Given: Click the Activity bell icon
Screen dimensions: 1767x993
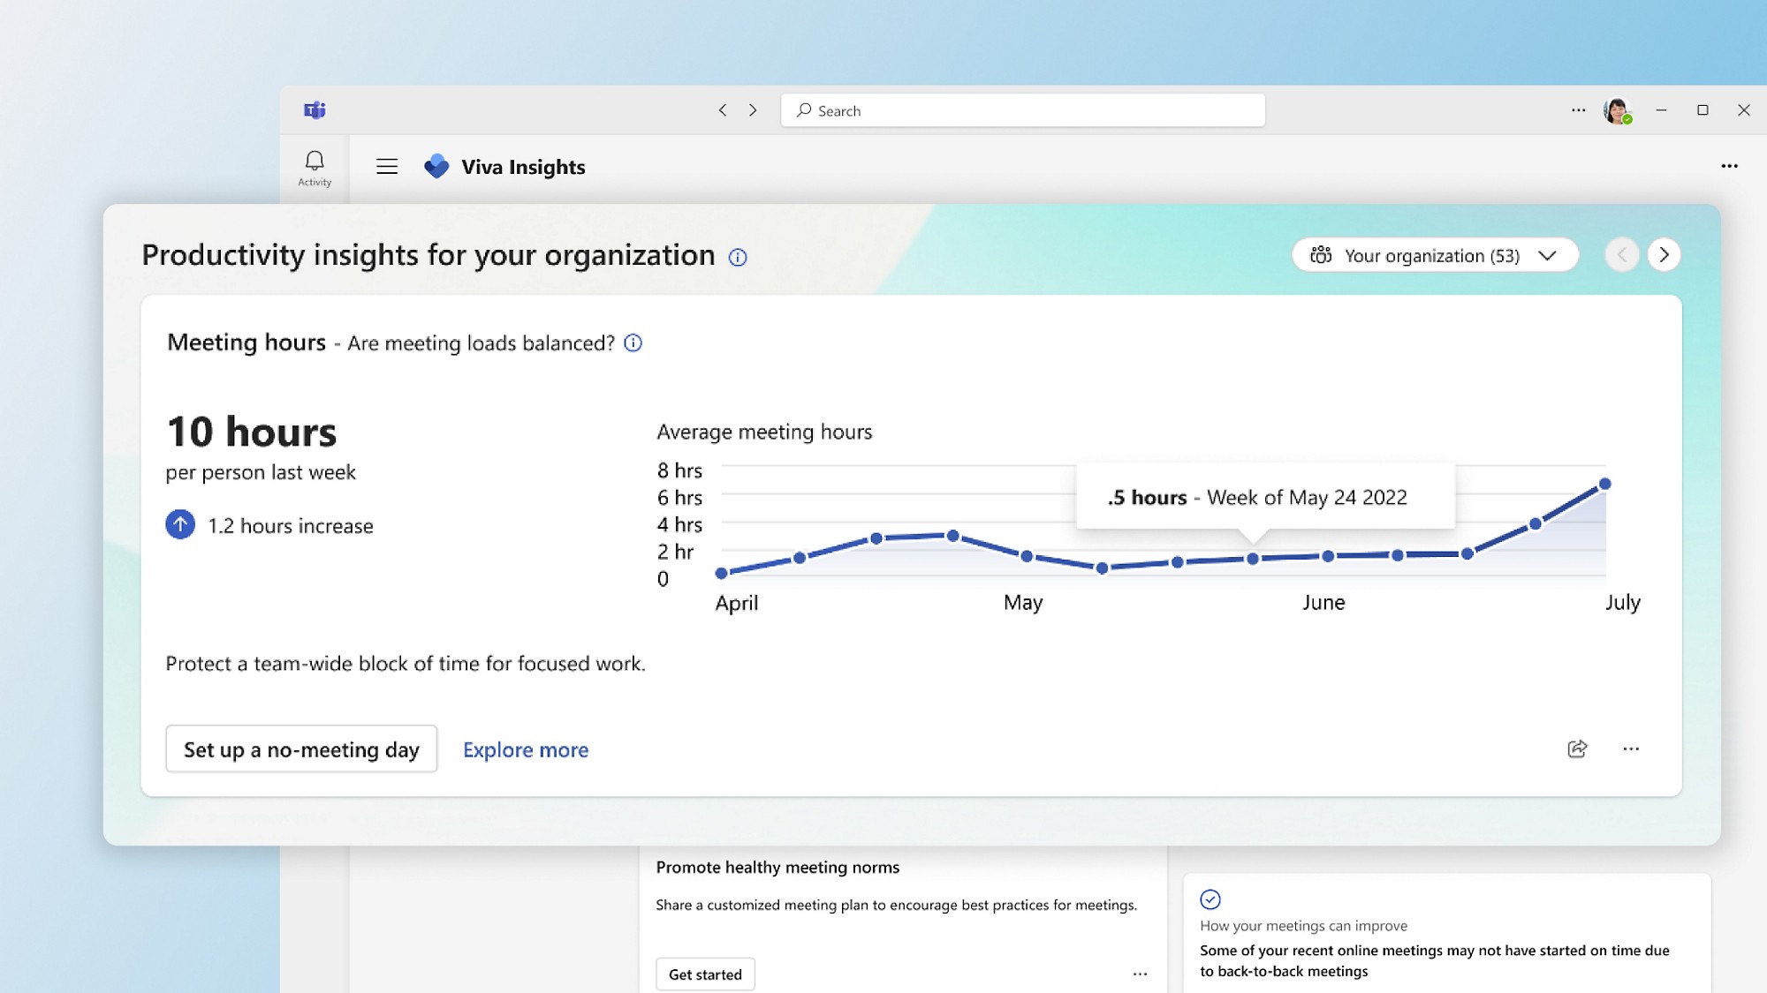Looking at the screenshot, I should 315,160.
